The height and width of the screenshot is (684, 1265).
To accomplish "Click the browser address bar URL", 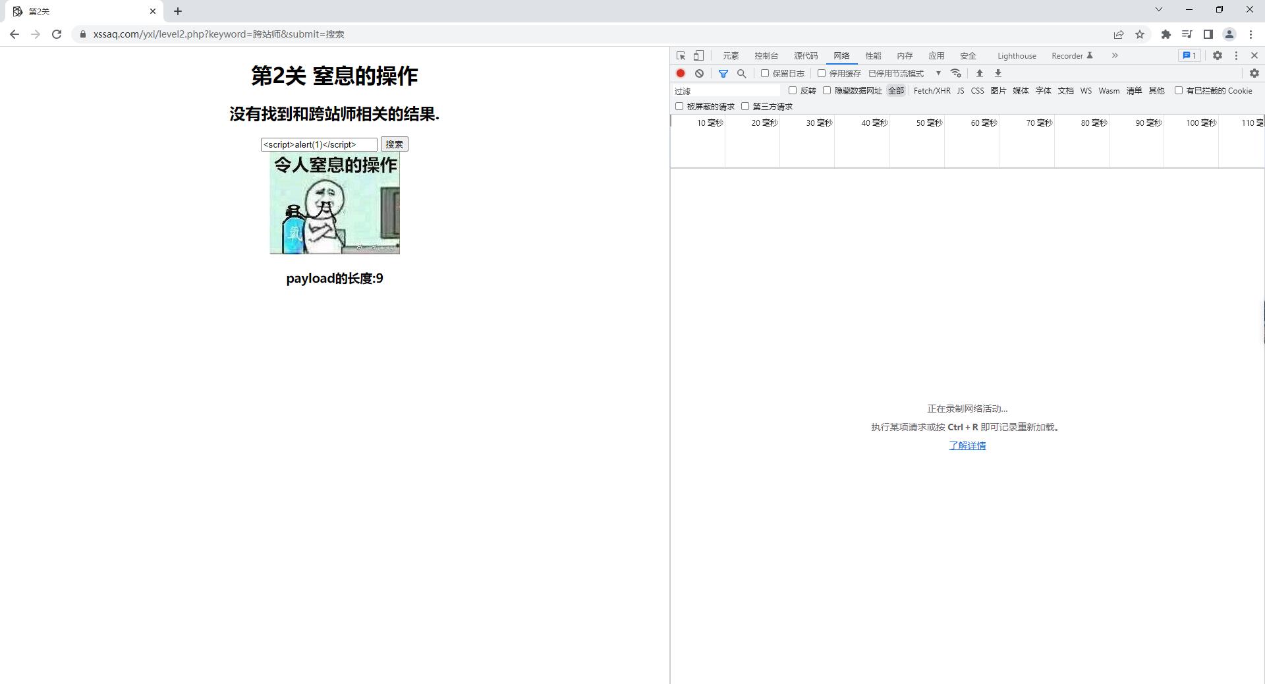I will (219, 34).
